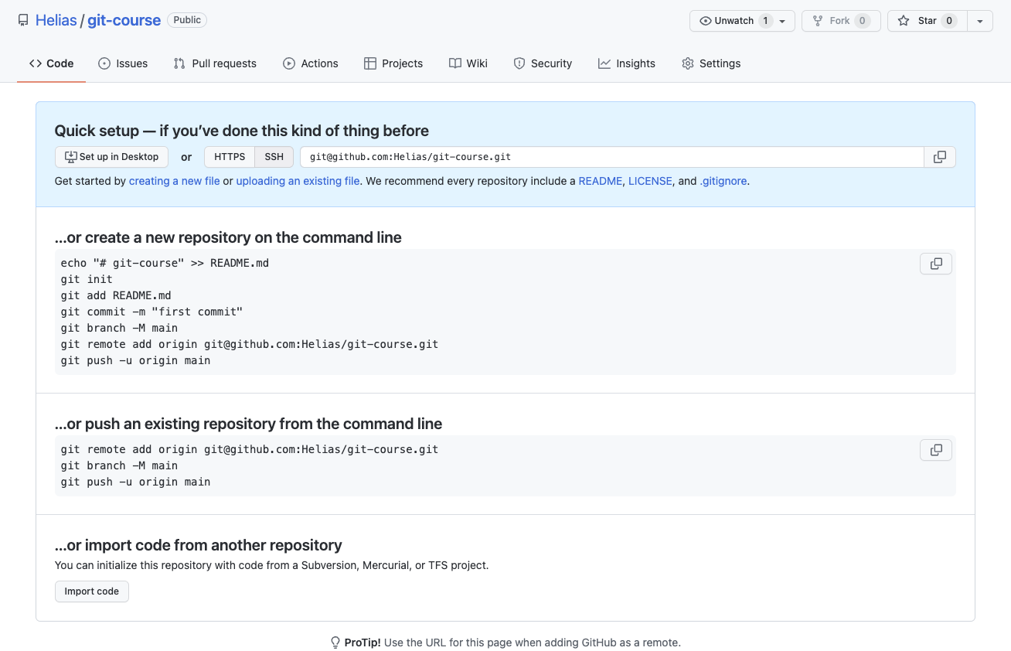Open the Issues tab
Viewport: 1011px width, 651px height.
(x=123, y=63)
